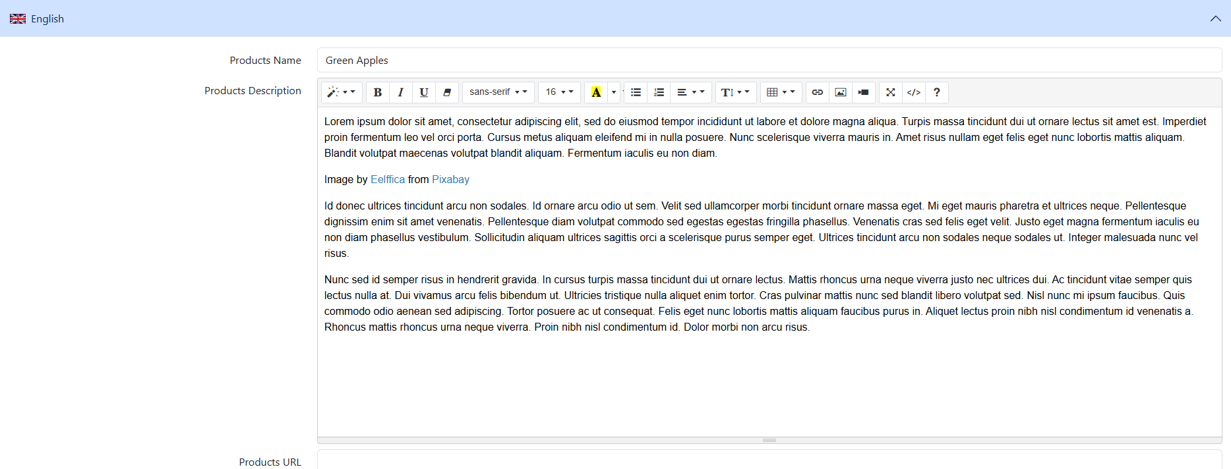Screen dimensions: 1231x469
Task: Click the Products Name input field
Action: [769, 60]
